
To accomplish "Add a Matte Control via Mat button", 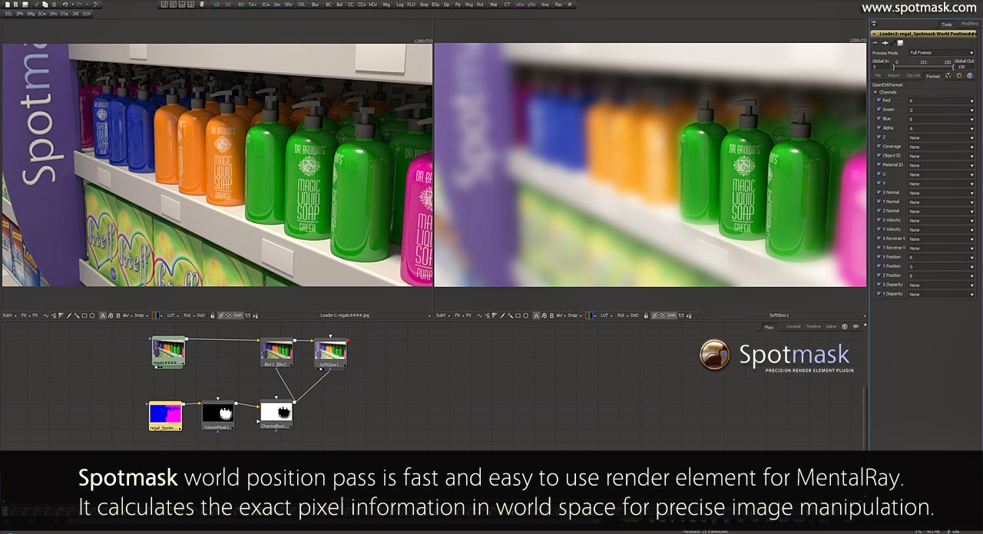I will click(494, 5).
